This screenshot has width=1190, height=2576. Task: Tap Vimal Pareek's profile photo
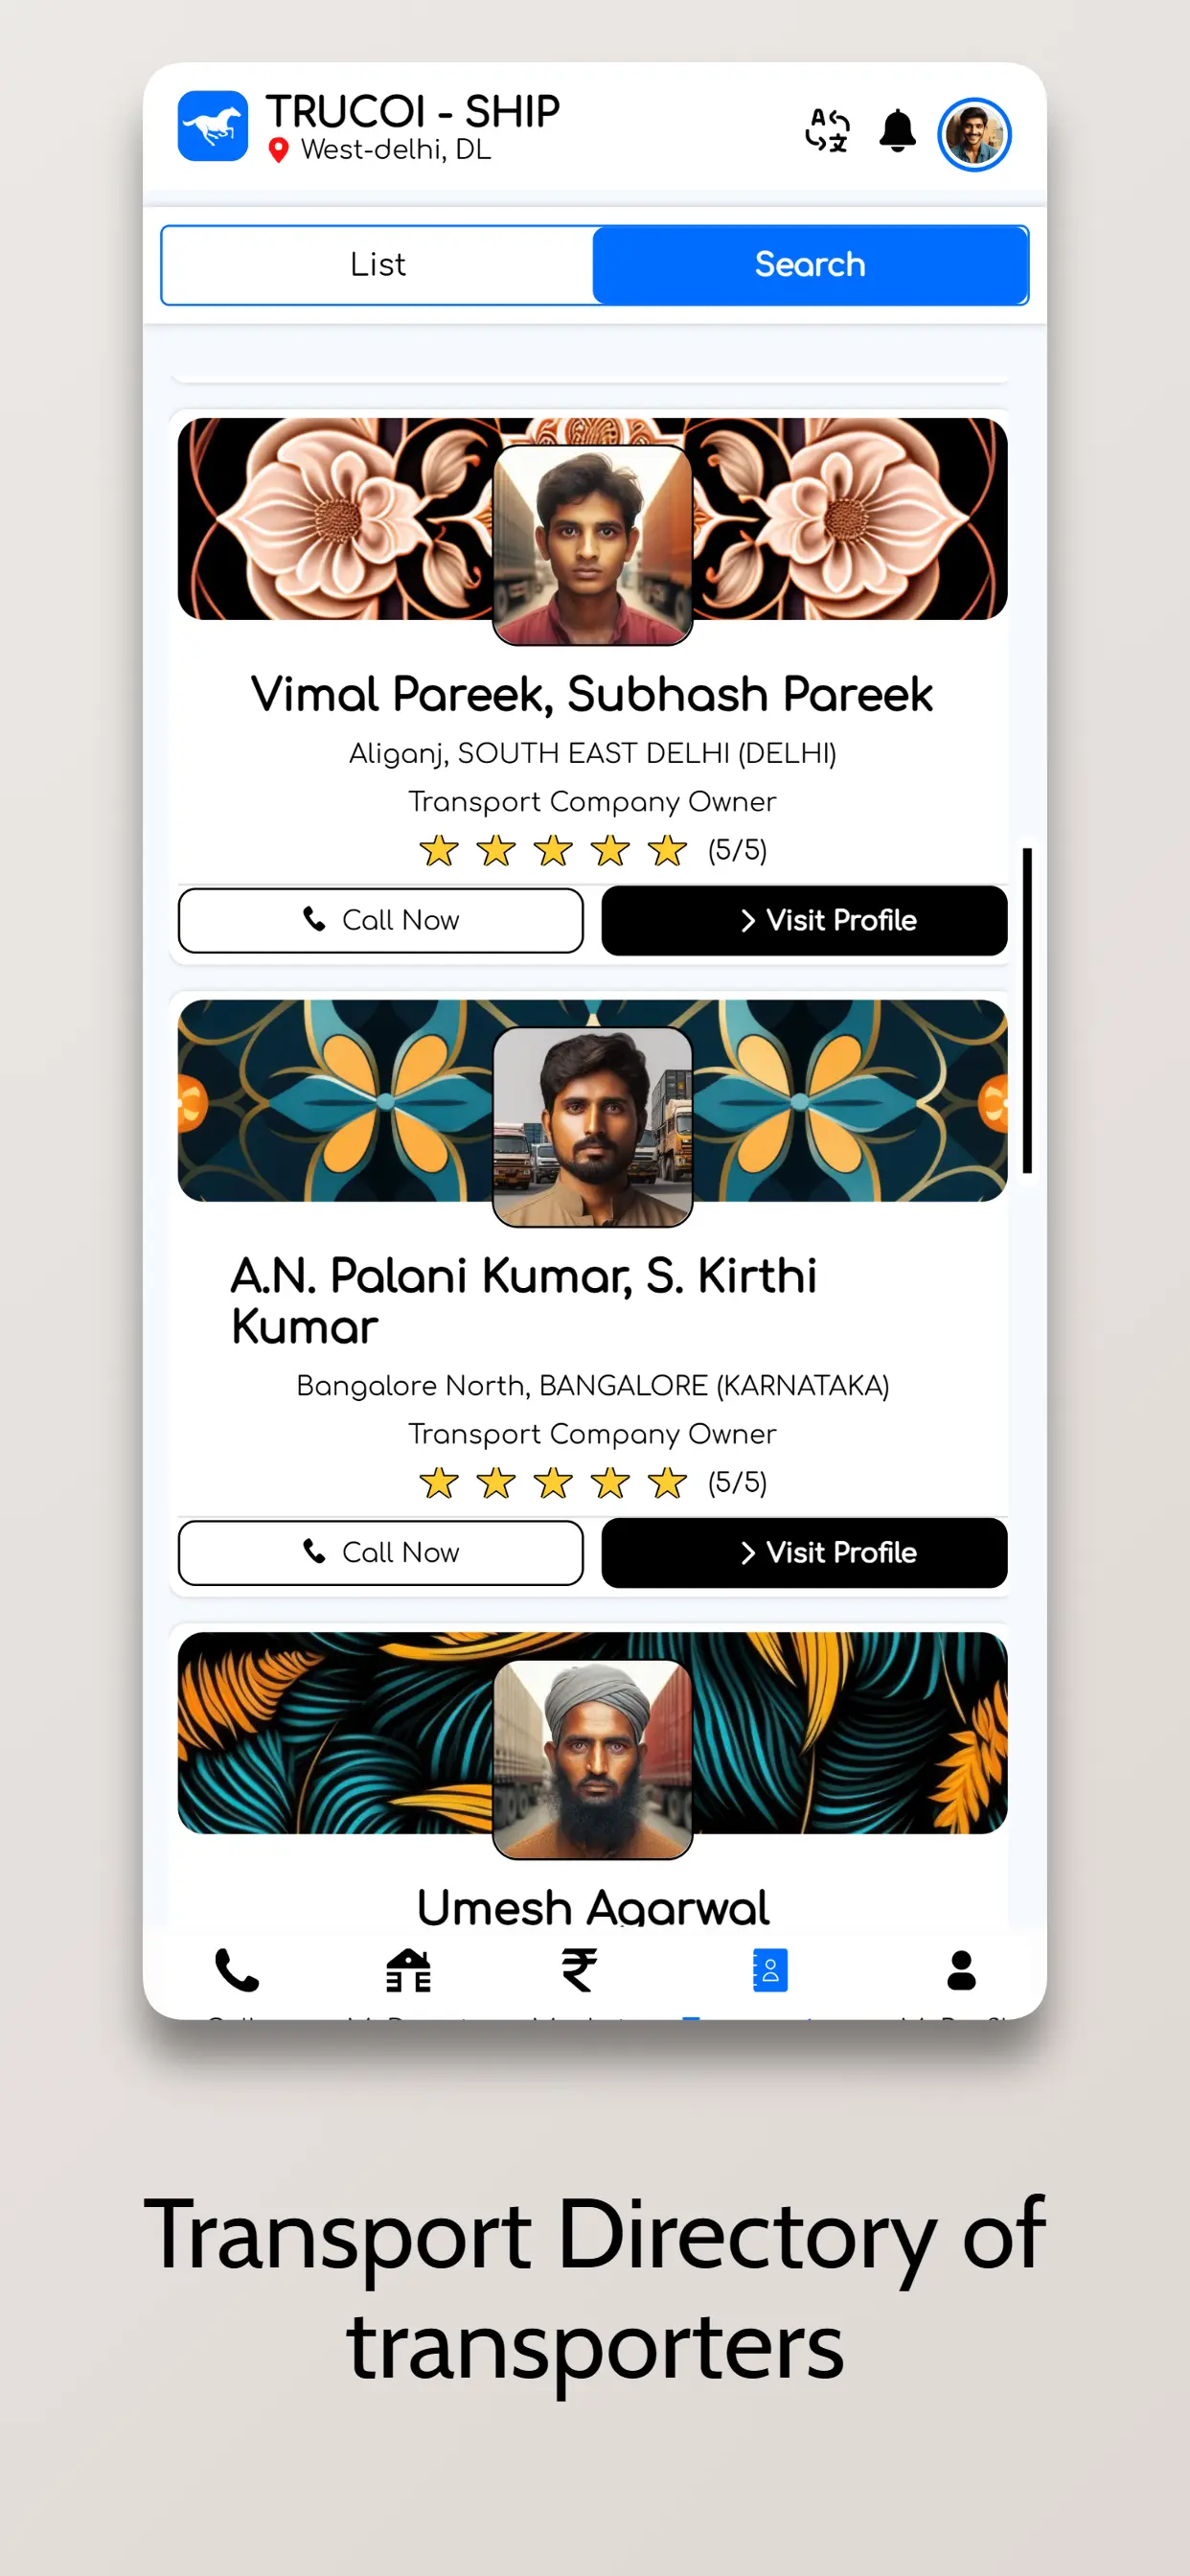coord(593,545)
